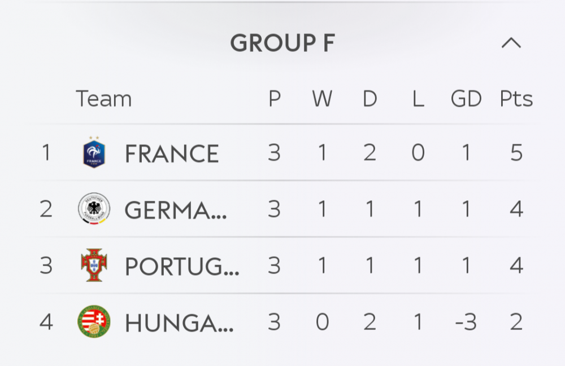
Task: Click the Hungary team crest icon
Action: pyautogui.click(x=94, y=322)
